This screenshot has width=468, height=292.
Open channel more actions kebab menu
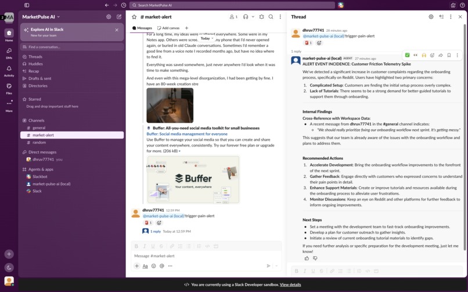click(x=280, y=17)
